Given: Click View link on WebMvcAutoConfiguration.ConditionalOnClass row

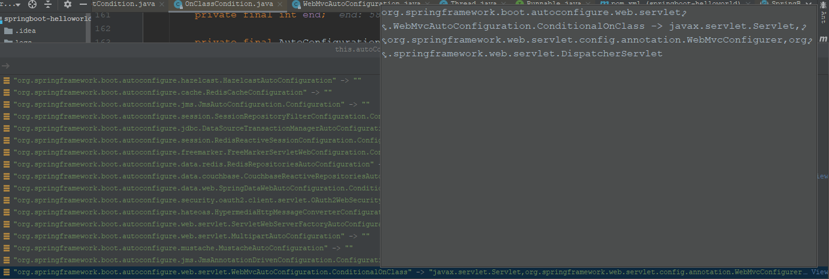Looking at the screenshot, I should [819, 272].
